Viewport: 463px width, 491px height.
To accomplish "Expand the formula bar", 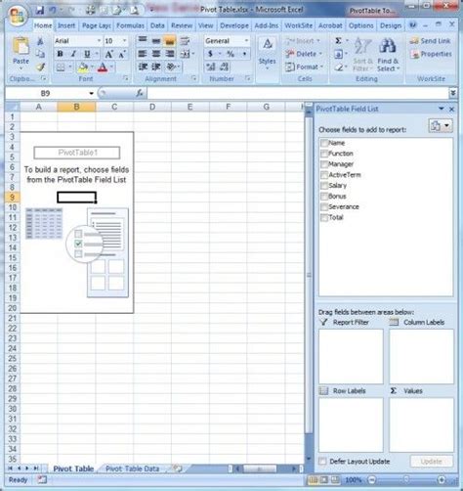I will tap(453, 94).
